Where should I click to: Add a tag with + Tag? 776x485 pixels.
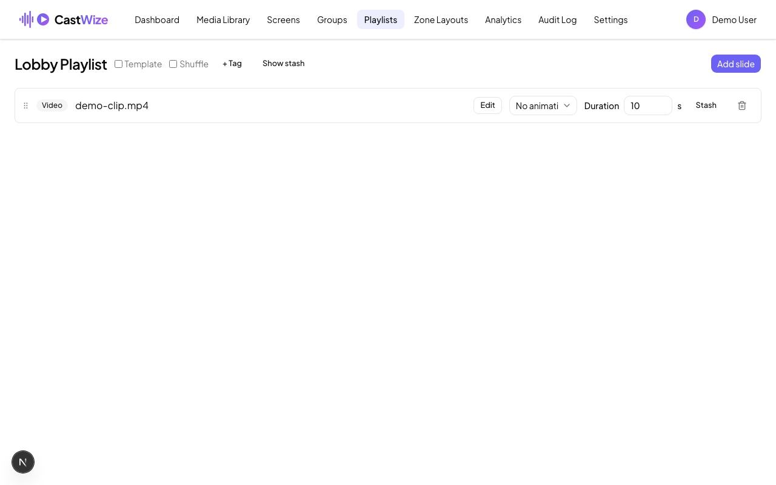coord(232,64)
